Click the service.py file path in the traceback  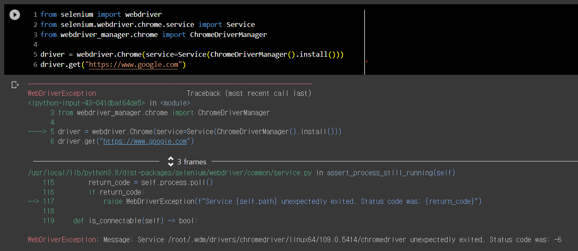(170, 172)
